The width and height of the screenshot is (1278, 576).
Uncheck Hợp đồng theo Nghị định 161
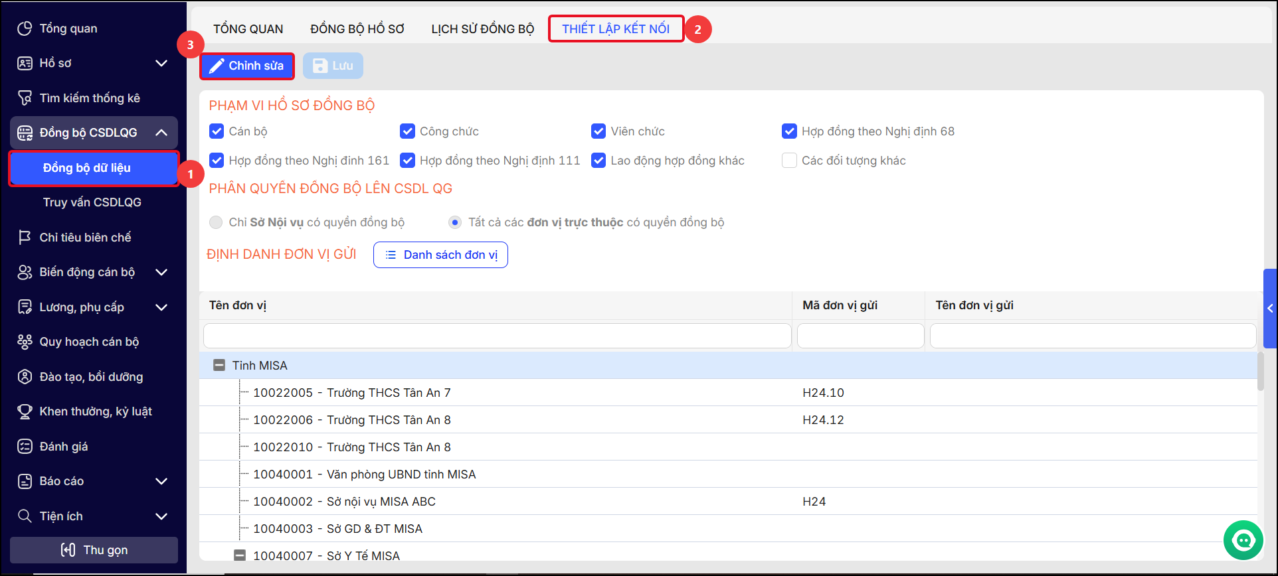(x=217, y=161)
